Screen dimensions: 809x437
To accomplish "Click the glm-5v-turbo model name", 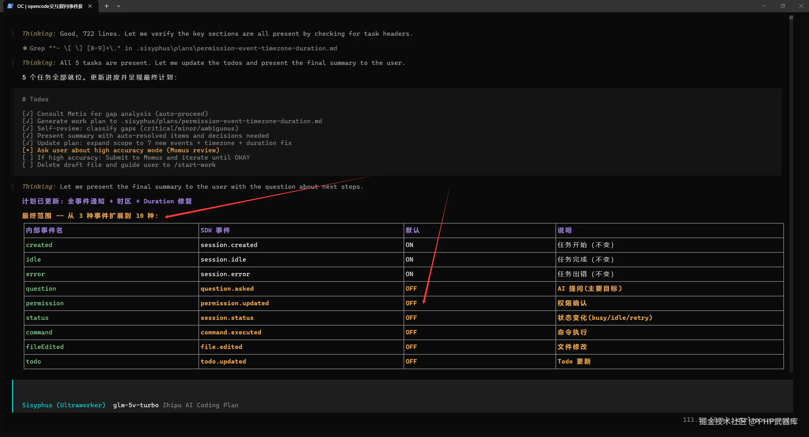I will coord(136,405).
